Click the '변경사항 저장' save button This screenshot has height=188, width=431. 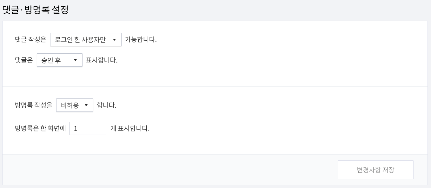click(x=375, y=170)
